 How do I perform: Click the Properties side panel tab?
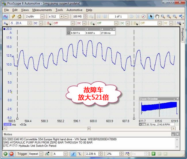pyautogui.click(x=182, y=35)
